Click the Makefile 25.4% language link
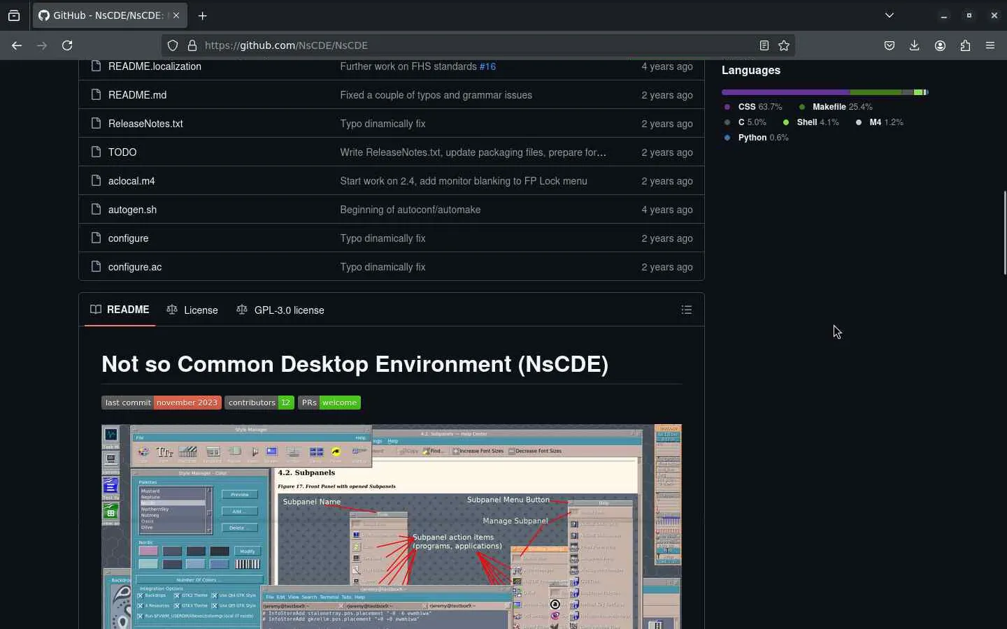Viewport: 1007px width, 629px height. click(836, 107)
